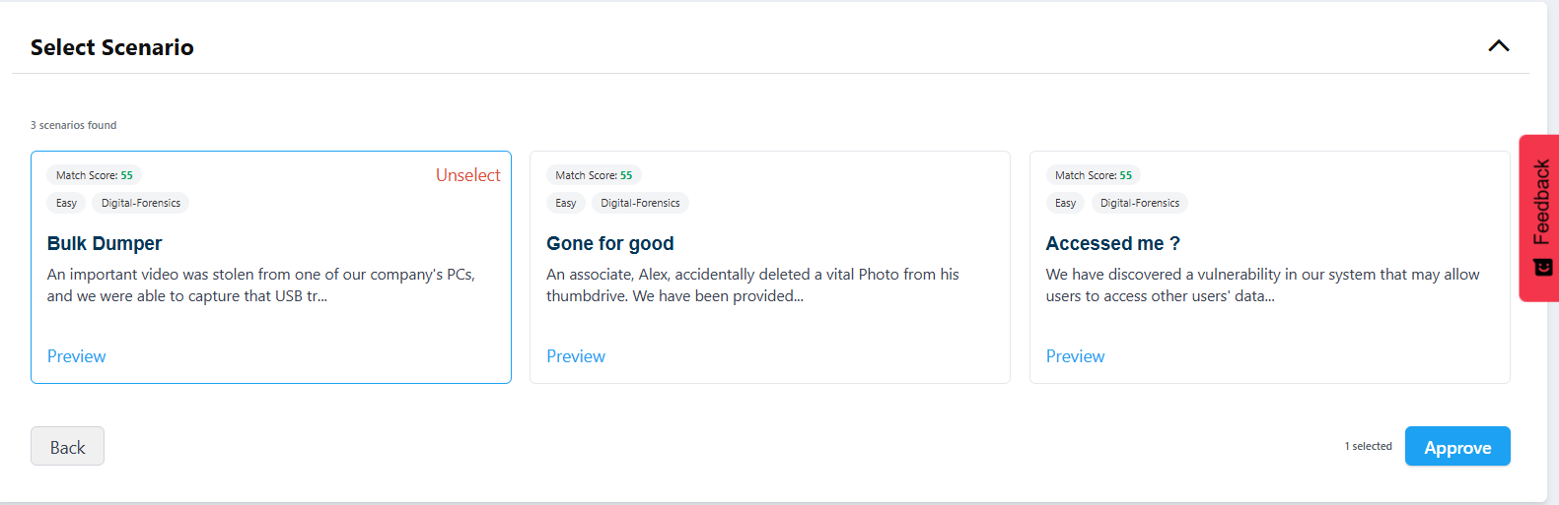Go back with the Back button
The image size is (1559, 505).
67,447
